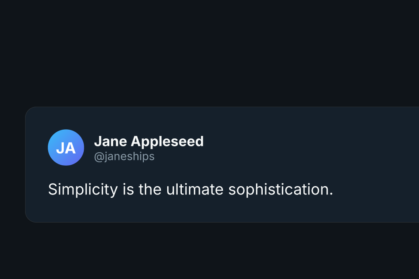419x279 pixels.
Task: Click the dark page background below the card
Action: [209, 251]
